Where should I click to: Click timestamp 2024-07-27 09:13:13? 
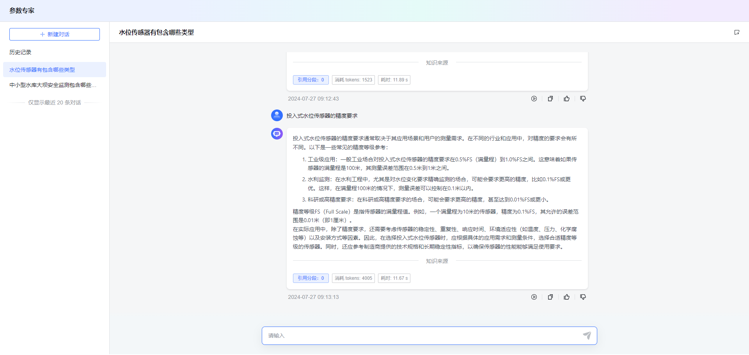313,297
